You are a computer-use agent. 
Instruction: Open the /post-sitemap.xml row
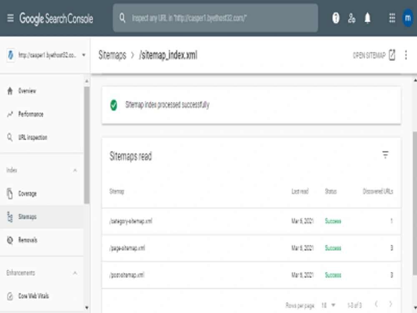(x=251, y=275)
